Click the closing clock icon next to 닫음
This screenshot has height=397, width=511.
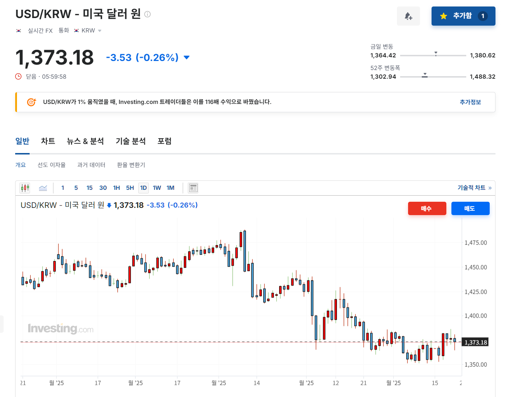18,77
